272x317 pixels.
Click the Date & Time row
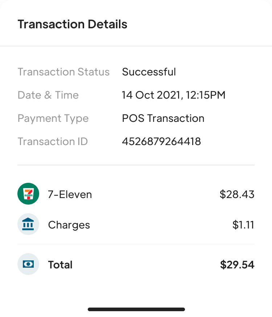click(136, 95)
